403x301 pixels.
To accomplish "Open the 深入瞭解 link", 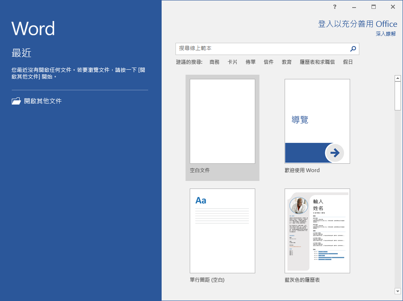I will (x=386, y=34).
